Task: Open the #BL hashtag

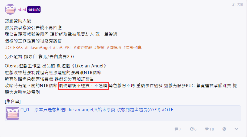Action: [68, 47]
